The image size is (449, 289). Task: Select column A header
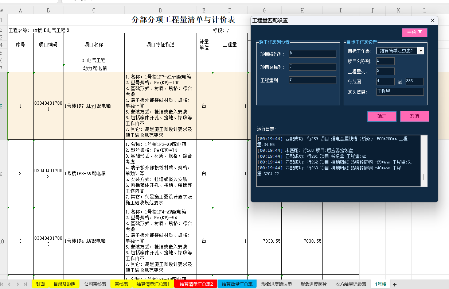(x=20, y=11)
